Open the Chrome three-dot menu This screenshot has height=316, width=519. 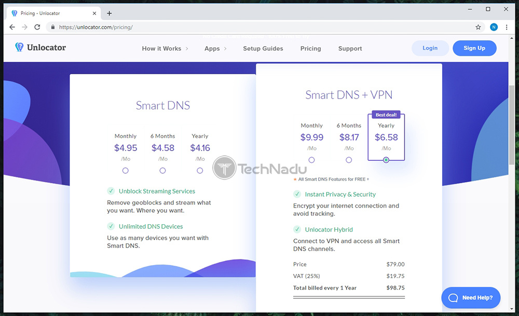click(507, 27)
